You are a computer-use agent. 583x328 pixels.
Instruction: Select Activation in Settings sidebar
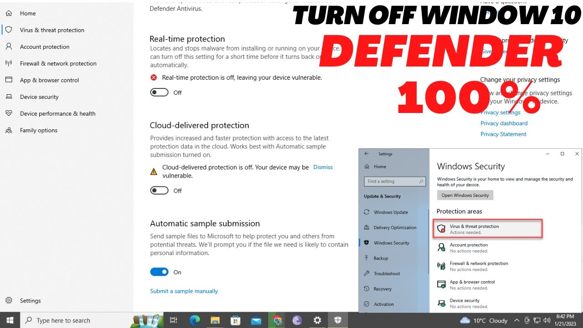379,304
